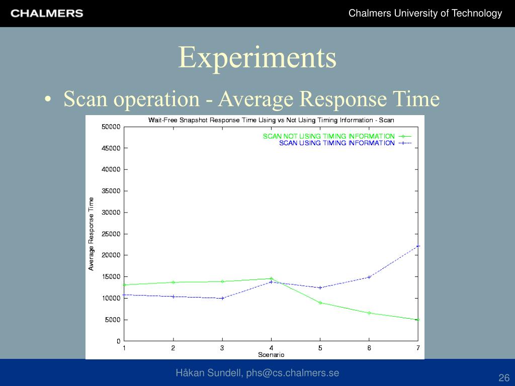Image resolution: width=515 pixels, height=386 pixels.
Task: Click the green legend entry NOT USING TIMING
Action: [x=336, y=136]
